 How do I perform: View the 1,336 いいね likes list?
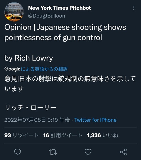point(103,135)
